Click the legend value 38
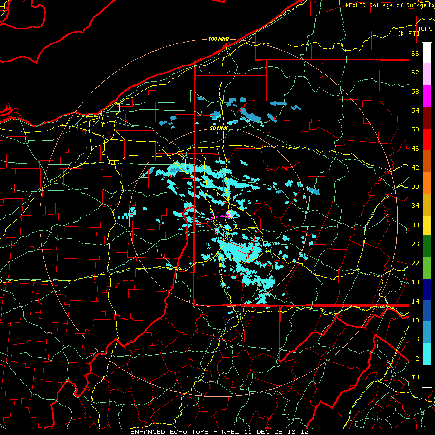The width and height of the screenshot is (435, 435). tap(415, 187)
